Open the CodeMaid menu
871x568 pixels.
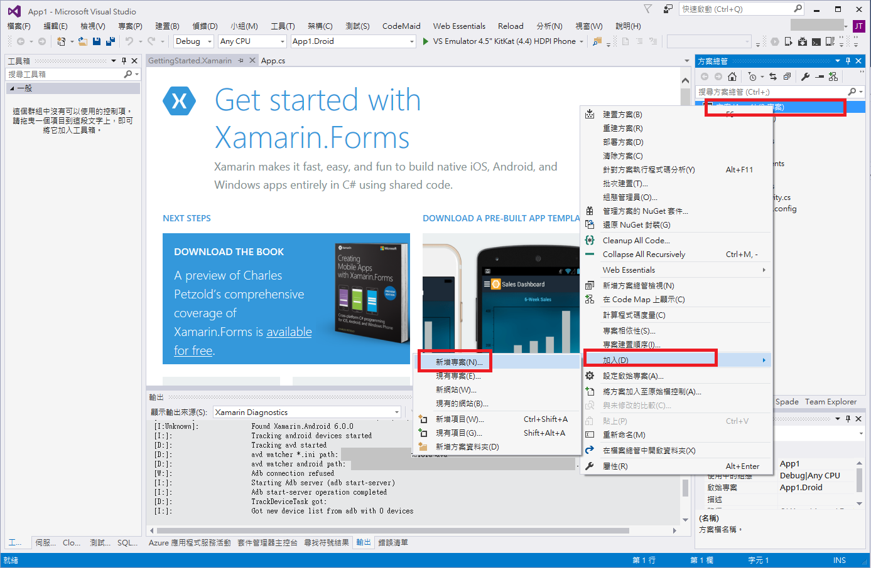click(x=401, y=26)
